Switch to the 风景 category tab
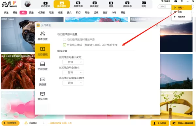This screenshot has height=126, width=196. coord(31,12)
